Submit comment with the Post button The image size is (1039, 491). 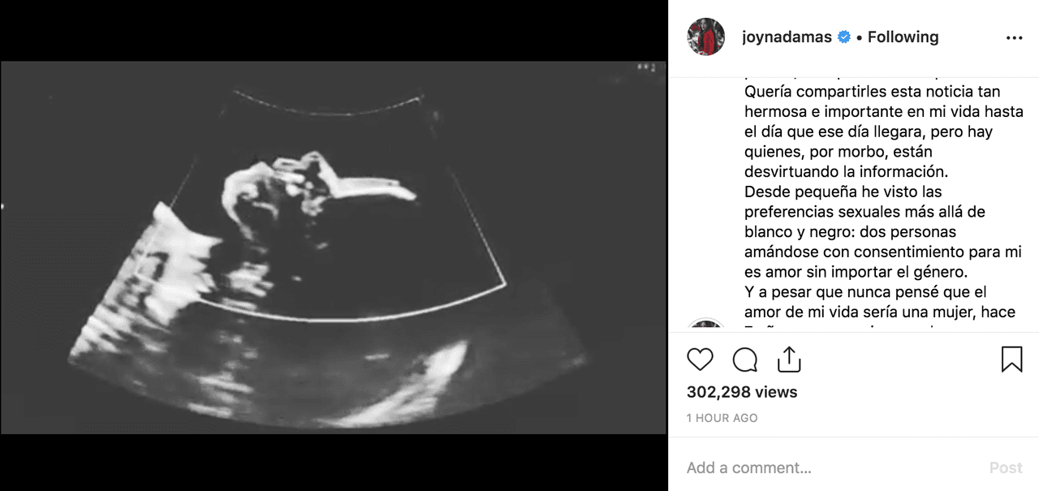[1006, 467]
